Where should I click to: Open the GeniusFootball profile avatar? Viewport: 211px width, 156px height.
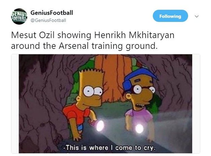(19, 16)
